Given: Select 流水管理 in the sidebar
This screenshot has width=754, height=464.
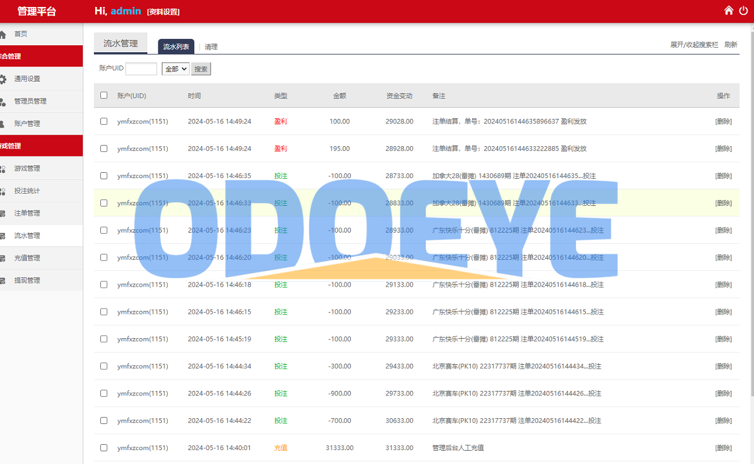Looking at the screenshot, I should 27,236.
